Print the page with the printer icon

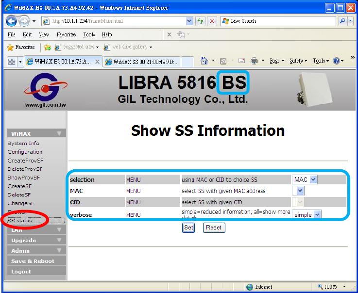(x=254, y=61)
